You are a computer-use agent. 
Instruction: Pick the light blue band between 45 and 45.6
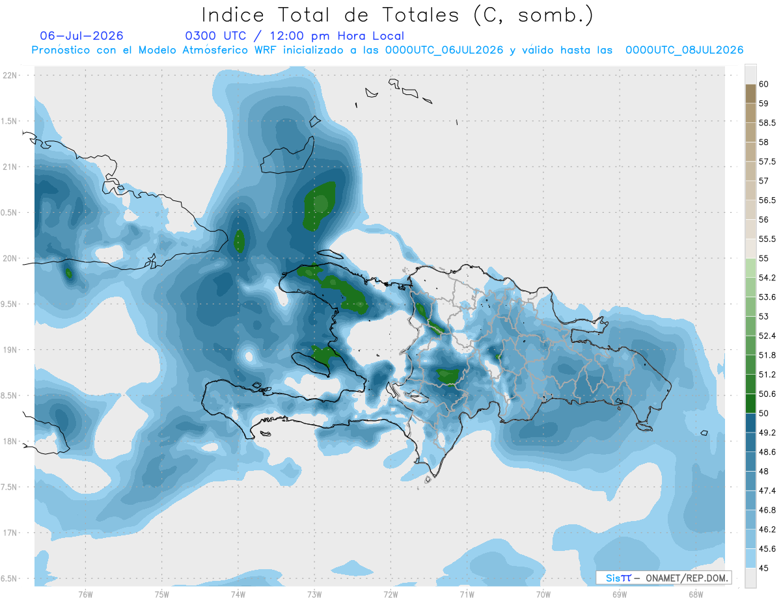pos(750,558)
